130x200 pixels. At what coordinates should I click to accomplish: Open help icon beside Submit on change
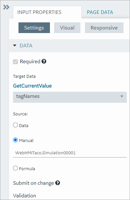[x=58, y=183]
